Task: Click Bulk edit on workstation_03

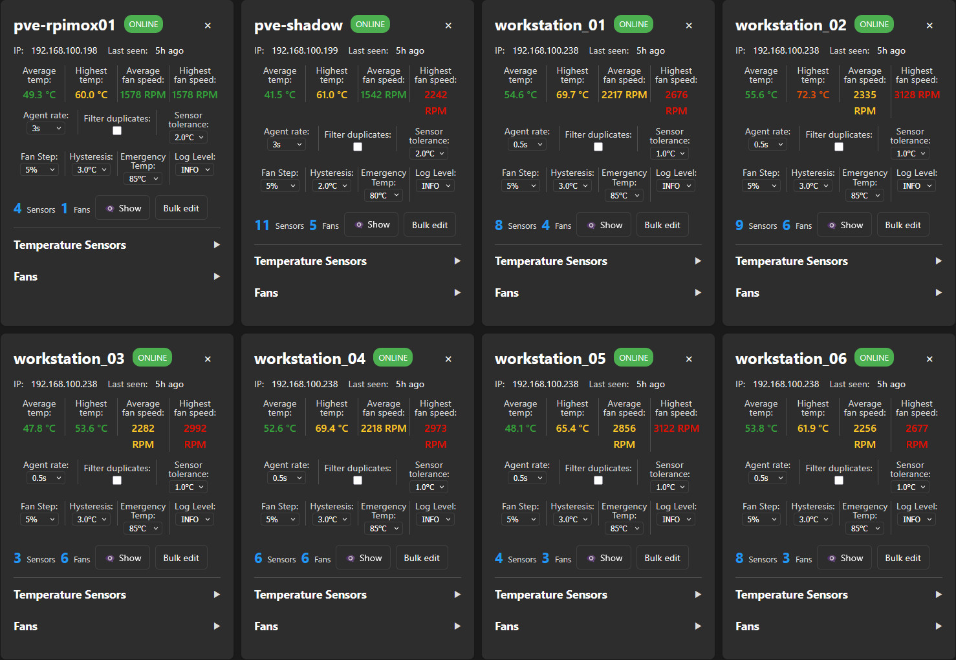Action: pos(181,558)
